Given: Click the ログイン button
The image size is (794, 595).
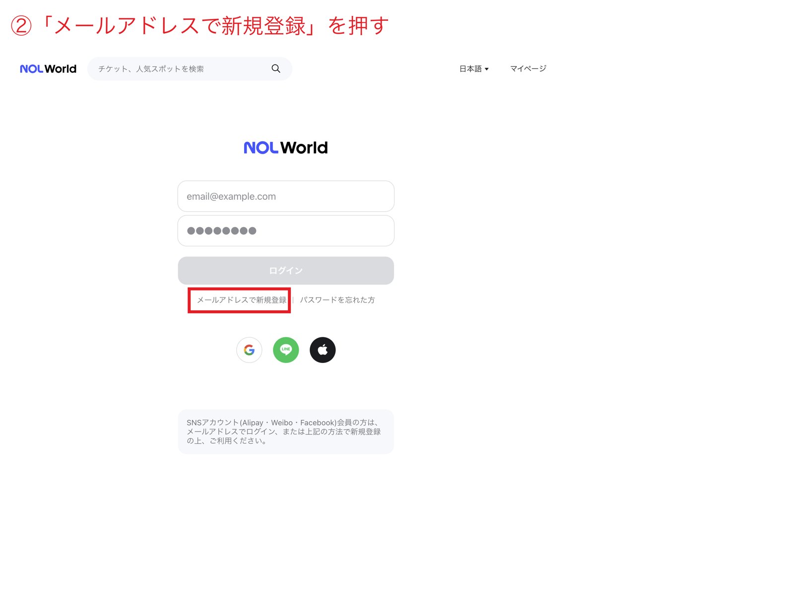Looking at the screenshot, I should (x=286, y=270).
